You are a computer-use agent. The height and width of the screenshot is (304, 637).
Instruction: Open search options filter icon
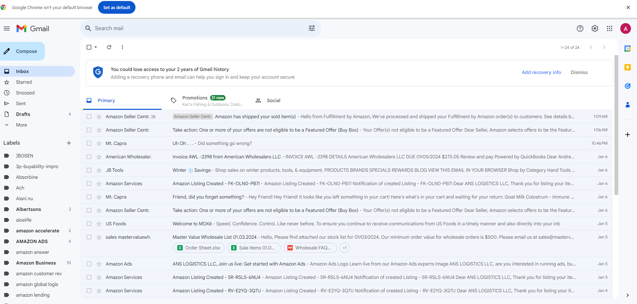tap(312, 28)
